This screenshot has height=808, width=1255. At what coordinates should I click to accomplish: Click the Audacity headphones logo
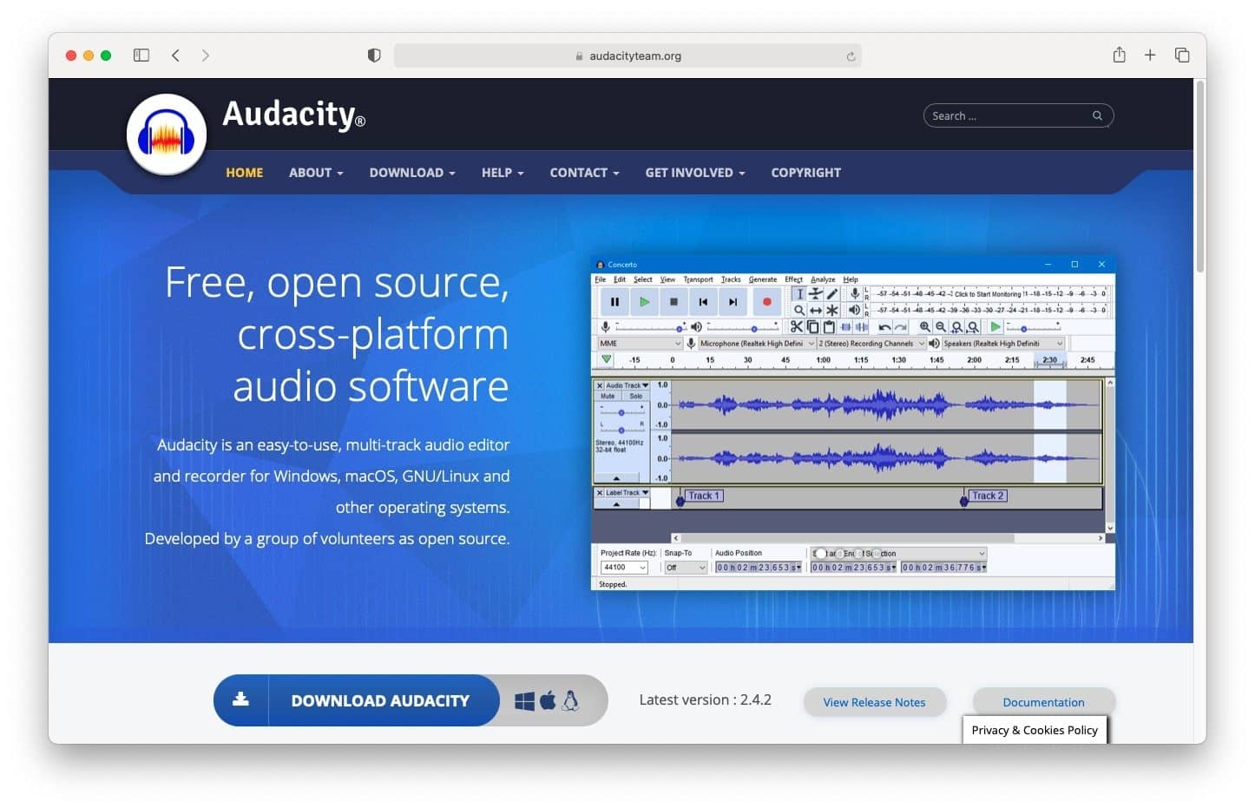pyautogui.click(x=166, y=135)
